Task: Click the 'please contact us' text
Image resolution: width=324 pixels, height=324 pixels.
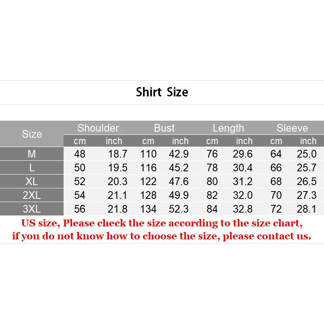Action: coord(266,236)
